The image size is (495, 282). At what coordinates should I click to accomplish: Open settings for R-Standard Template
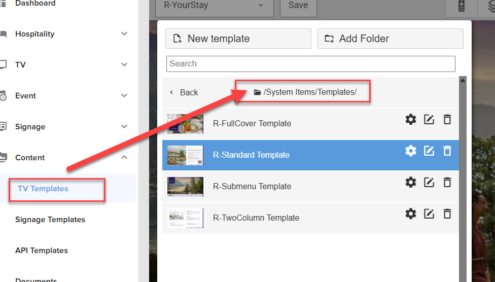click(x=411, y=151)
